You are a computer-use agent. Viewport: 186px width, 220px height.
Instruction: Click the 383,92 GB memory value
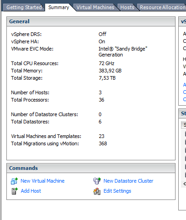pyautogui.click(x=110, y=71)
